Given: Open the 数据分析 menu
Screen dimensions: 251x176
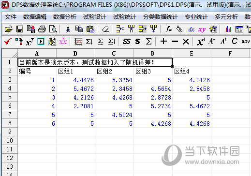Looking at the screenshot, I should pos(65,17).
